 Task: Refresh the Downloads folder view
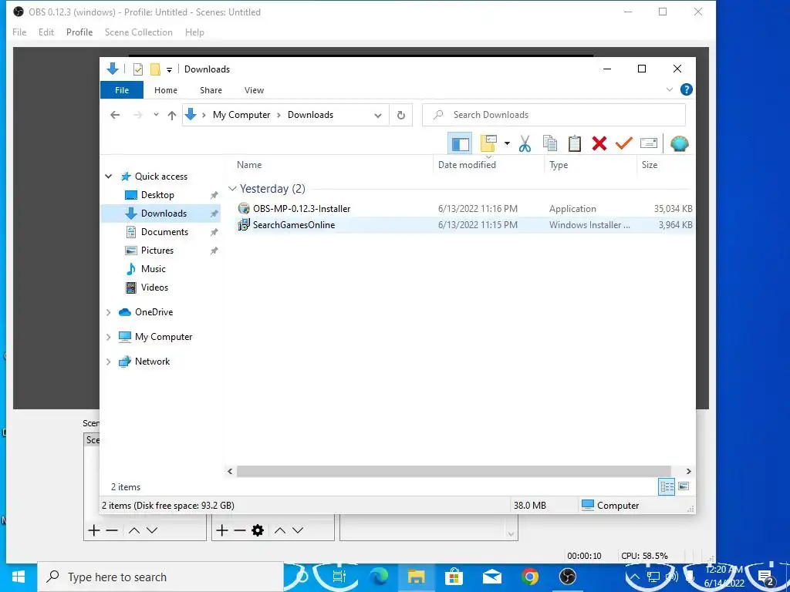click(401, 116)
